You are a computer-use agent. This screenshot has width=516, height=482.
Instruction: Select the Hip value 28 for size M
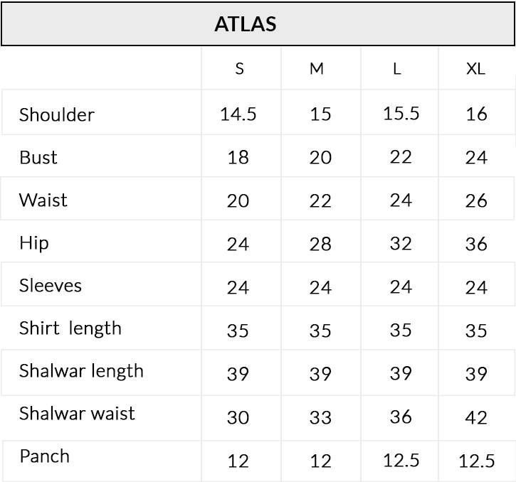pos(320,245)
